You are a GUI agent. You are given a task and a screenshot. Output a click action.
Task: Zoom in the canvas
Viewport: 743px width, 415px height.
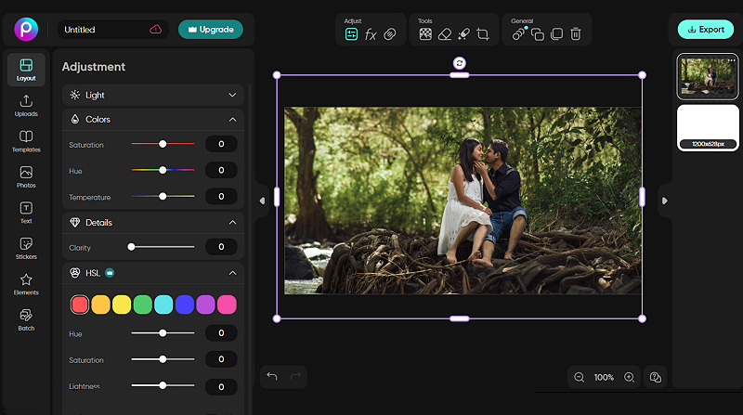[x=630, y=377]
